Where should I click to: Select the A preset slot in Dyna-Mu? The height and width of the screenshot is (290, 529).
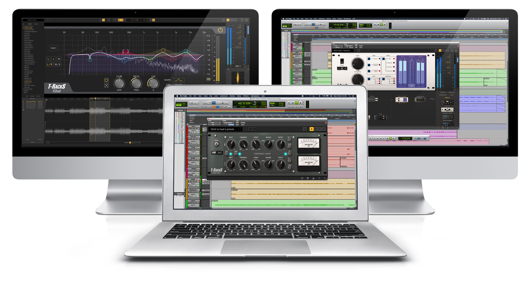coord(311,129)
